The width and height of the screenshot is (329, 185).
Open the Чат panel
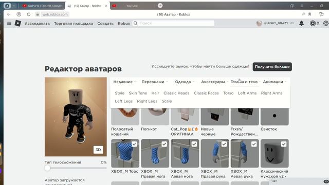coord(299,181)
